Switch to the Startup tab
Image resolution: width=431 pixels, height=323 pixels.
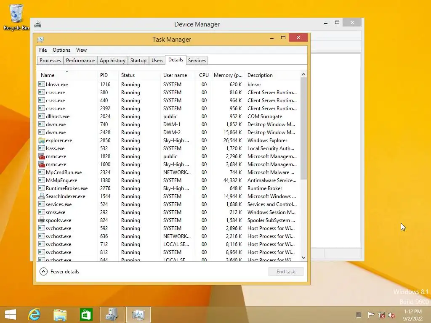click(x=138, y=61)
